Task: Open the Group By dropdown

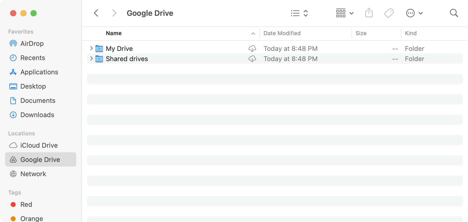Action: 345,13
